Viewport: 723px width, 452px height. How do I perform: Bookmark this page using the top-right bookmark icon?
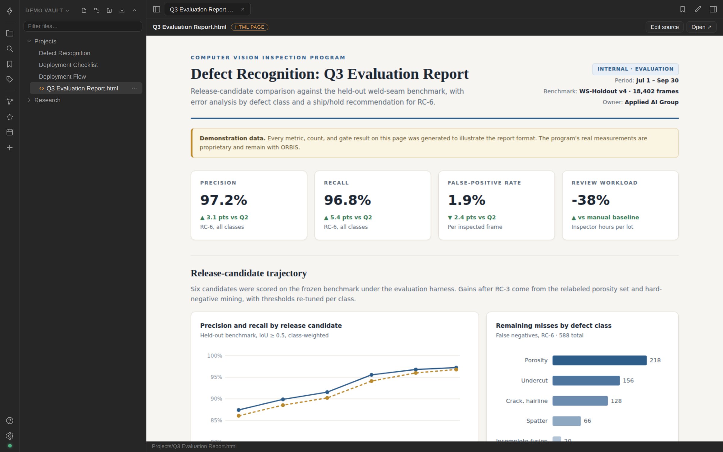click(683, 9)
